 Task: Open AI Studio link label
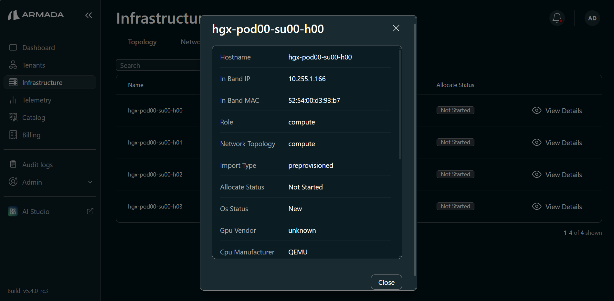36,211
